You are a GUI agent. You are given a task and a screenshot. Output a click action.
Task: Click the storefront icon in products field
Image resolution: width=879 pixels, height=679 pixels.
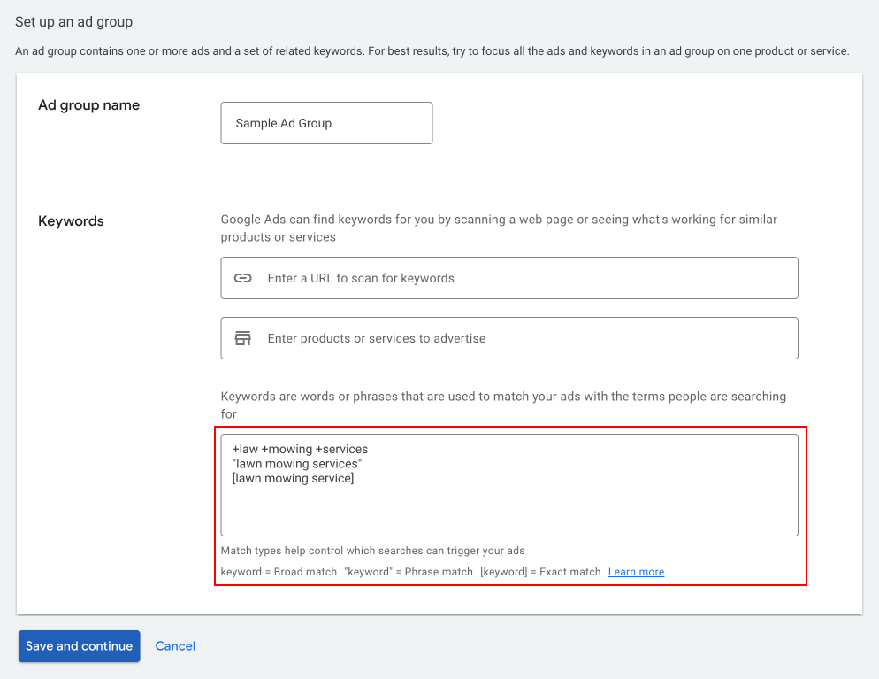point(242,338)
